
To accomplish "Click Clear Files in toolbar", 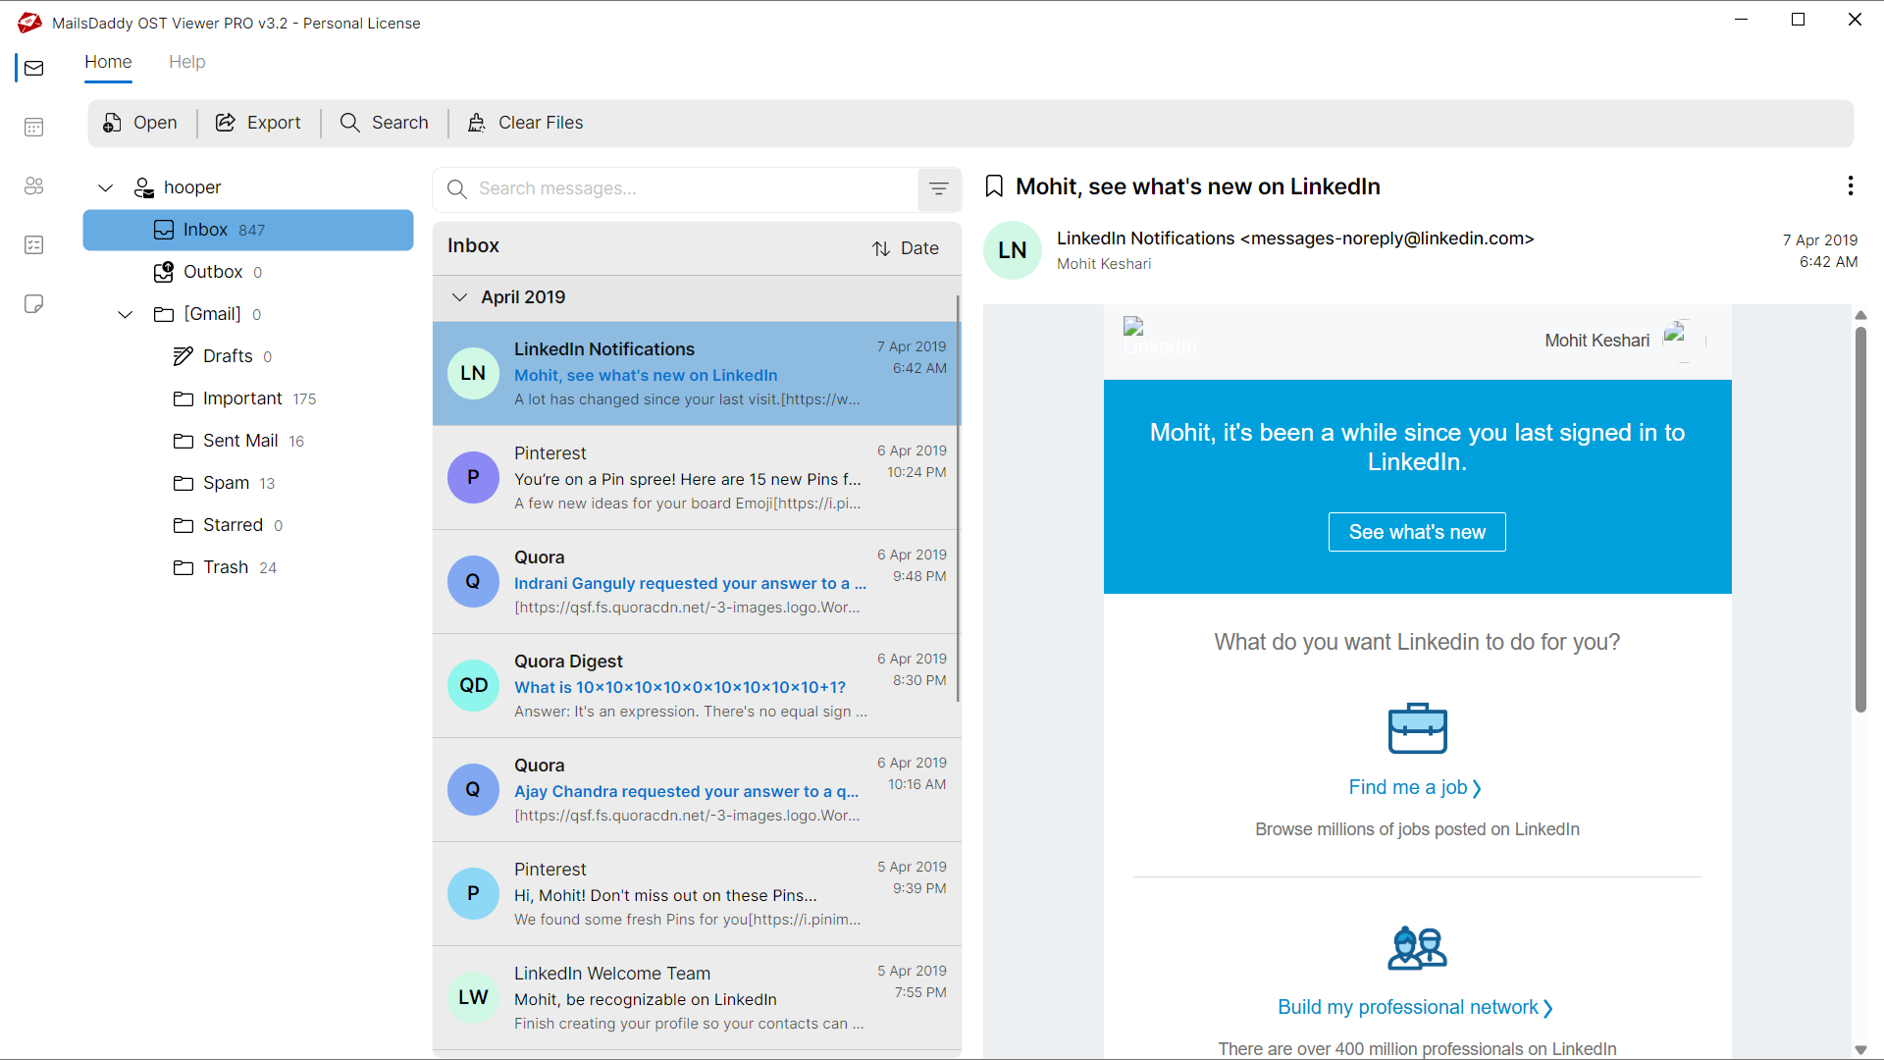I will point(526,123).
